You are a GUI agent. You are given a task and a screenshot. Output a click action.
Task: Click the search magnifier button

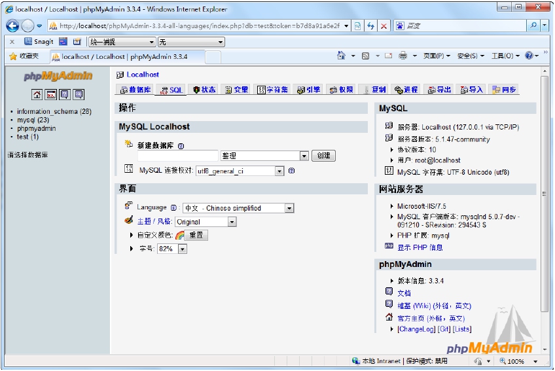(x=533, y=26)
